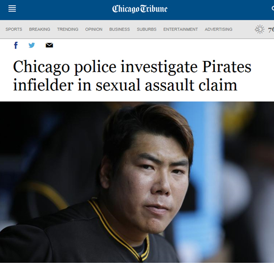Click the sunny weather icon
Viewport: 274px width, 263px height.
(260, 29)
